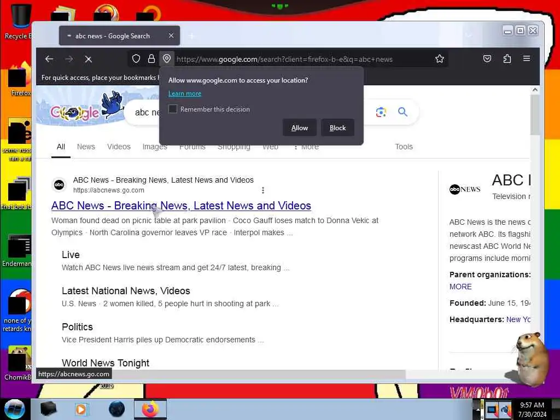560x420 pixels.
Task: Open the New York headquarters link
Action: pos(518,319)
